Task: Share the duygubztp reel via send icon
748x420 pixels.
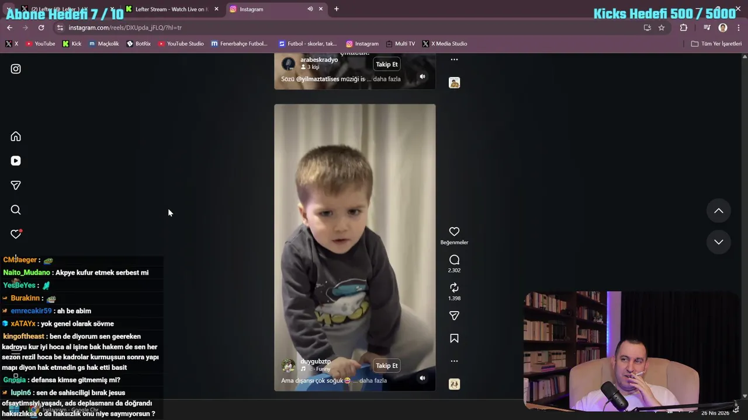Action: (x=454, y=316)
